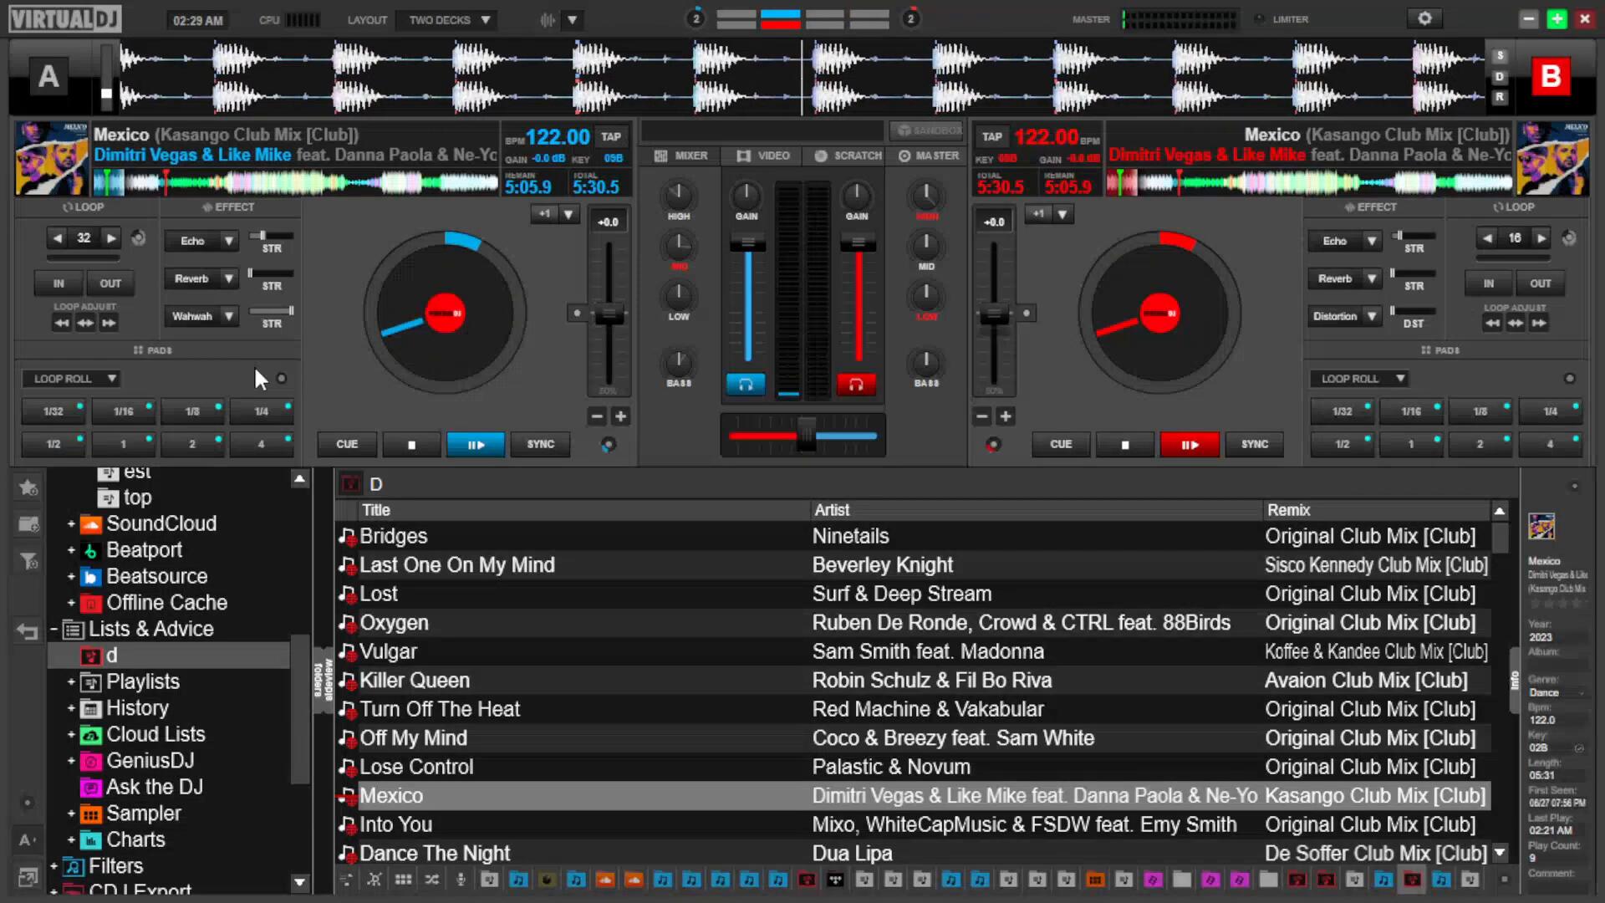
Task: Open the settings gear icon
Action: pyautogui.click(x=1424, y=18)
